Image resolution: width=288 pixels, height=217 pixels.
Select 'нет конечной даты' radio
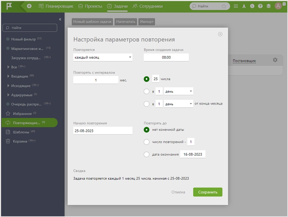pyautogui.click(x=146, y=130)
